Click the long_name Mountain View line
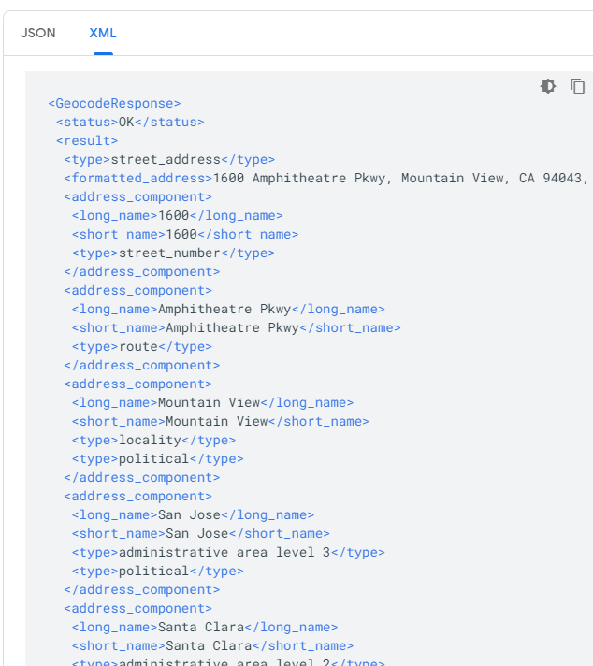593x666 pixels. click(212, 402)
